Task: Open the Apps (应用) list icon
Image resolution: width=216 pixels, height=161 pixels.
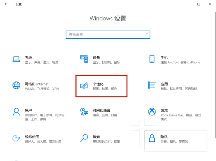Action: [152, 85]
